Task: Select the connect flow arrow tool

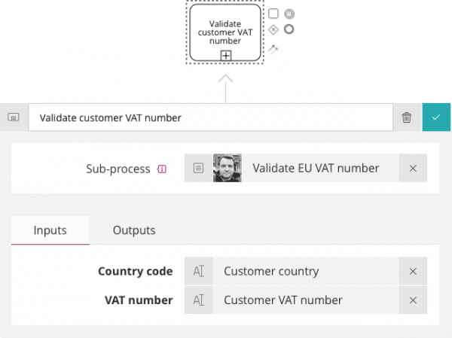Action: point(273,49)
